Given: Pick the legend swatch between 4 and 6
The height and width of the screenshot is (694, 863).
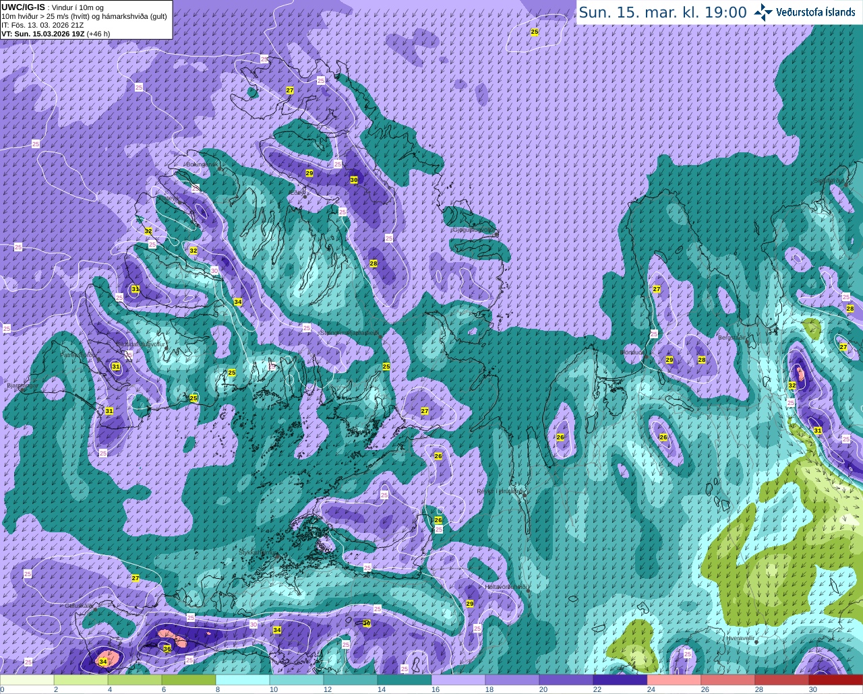Looking at the screenshot, I should tap(135, 680).
